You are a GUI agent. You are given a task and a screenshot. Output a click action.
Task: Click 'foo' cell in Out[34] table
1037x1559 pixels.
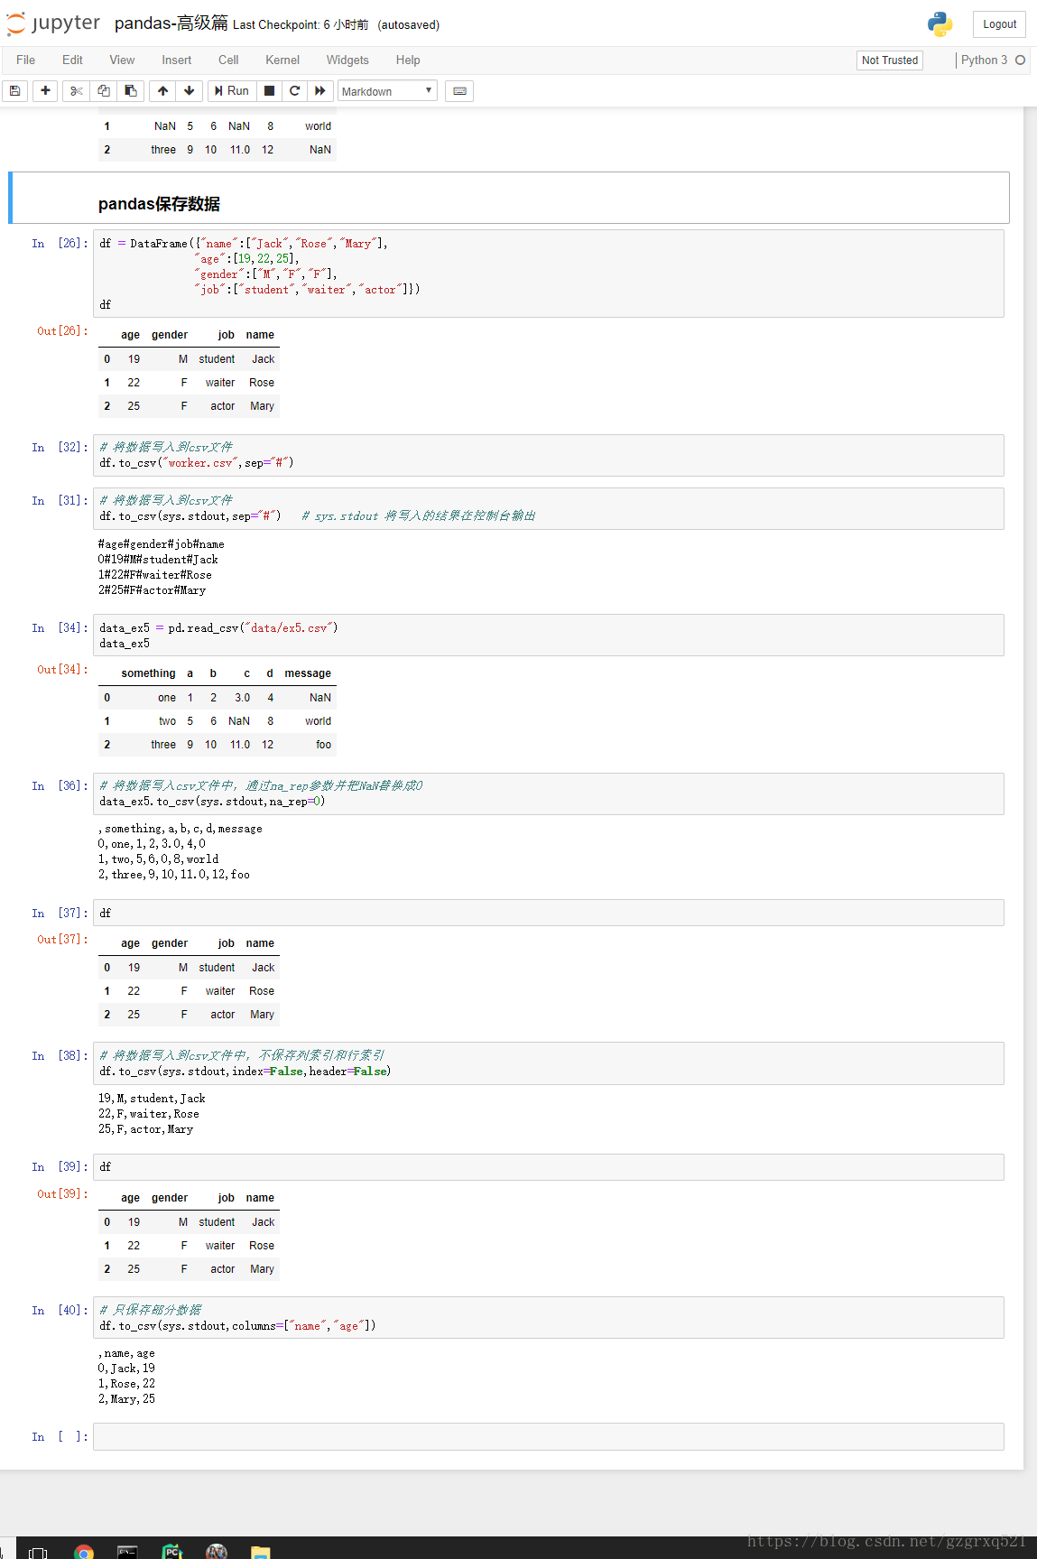(323, 745)
